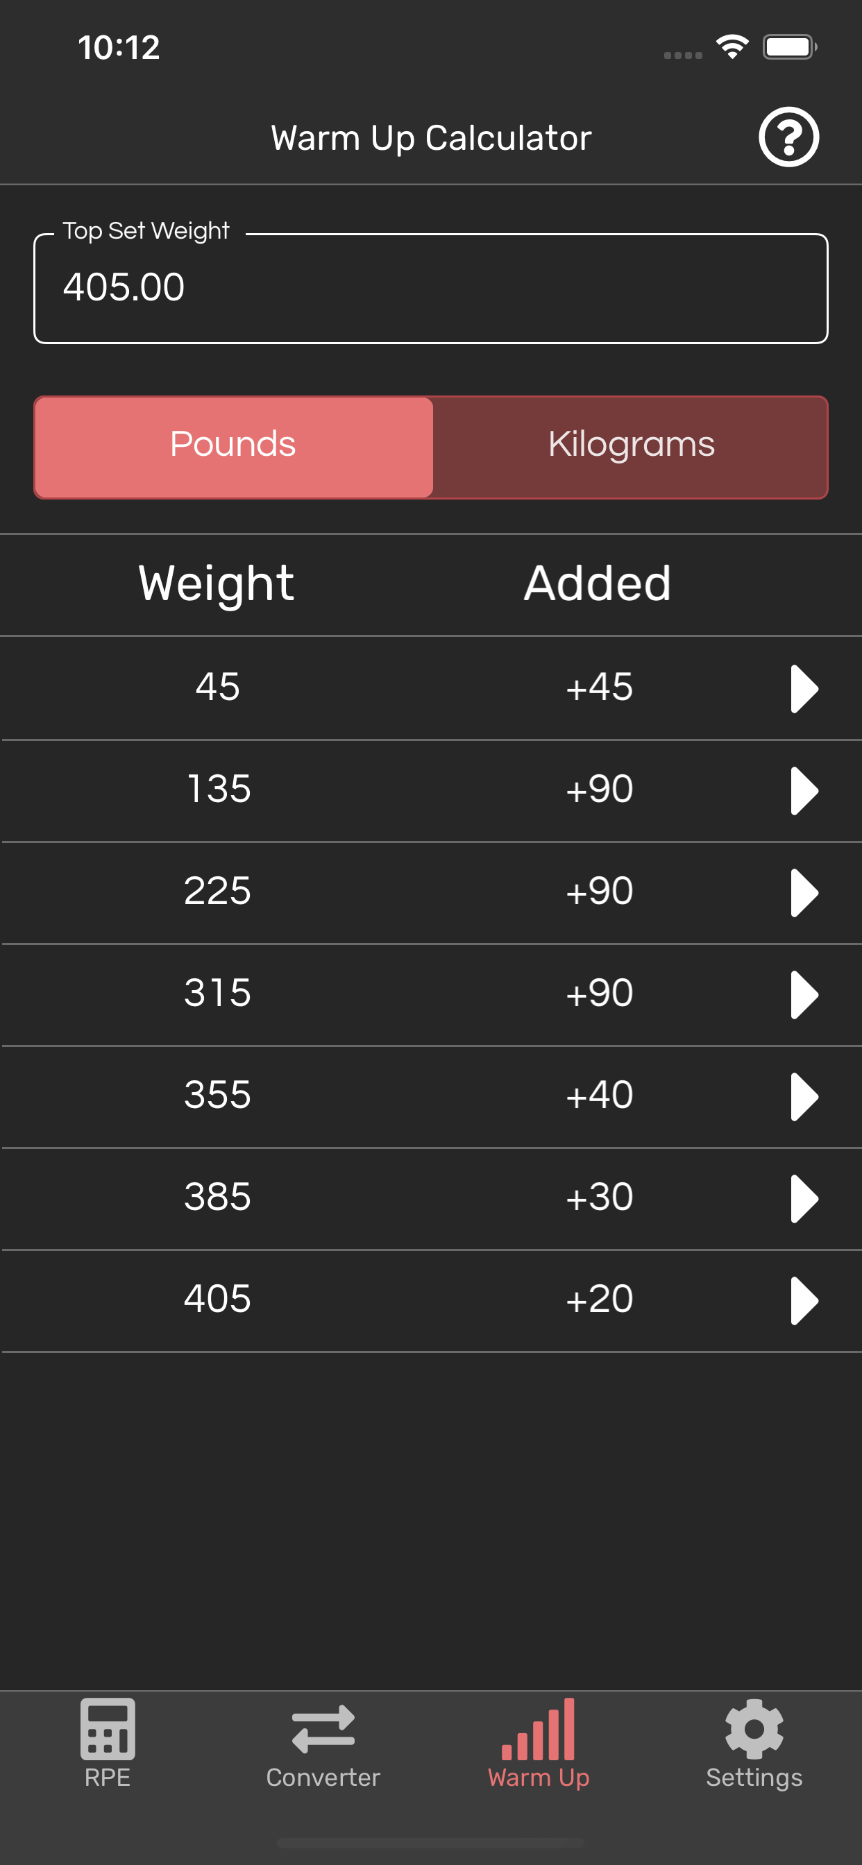Screen dimensions: 862x1865
Task: Expand the 405 top set row arrow
Action: coord(803,1301)
